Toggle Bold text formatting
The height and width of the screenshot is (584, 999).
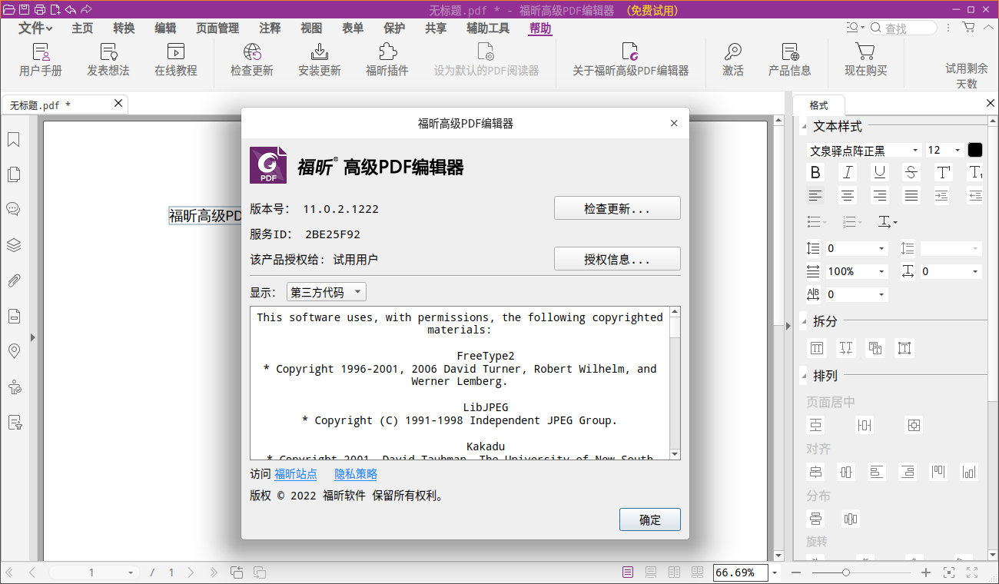(815, 173)
